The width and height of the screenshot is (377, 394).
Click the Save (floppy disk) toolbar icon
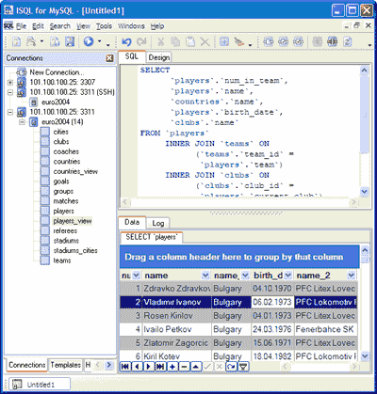[70, 41]
